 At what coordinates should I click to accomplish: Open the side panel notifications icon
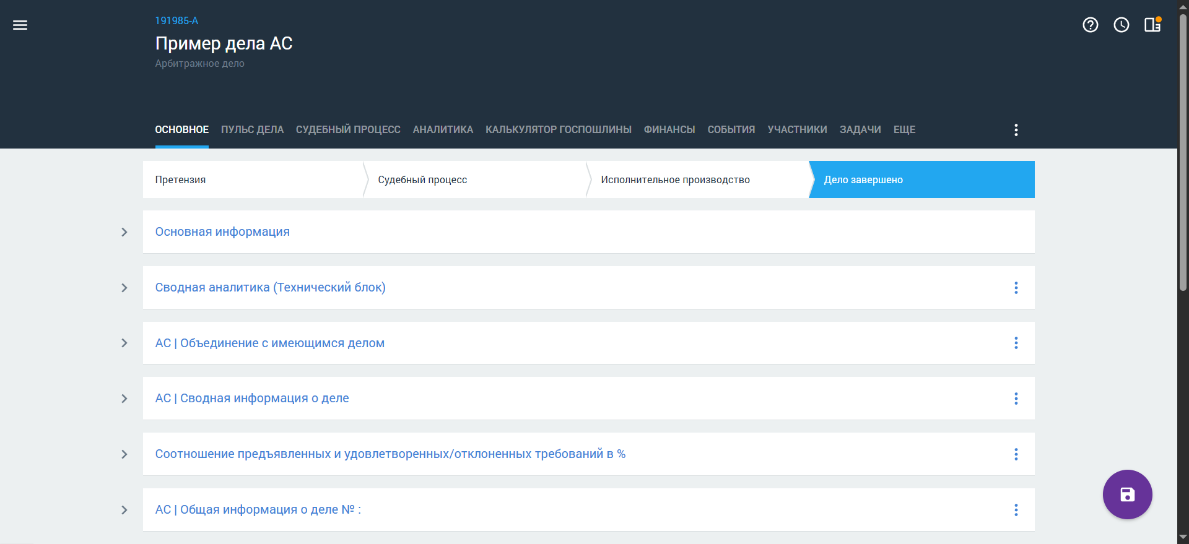point(1152,25)
